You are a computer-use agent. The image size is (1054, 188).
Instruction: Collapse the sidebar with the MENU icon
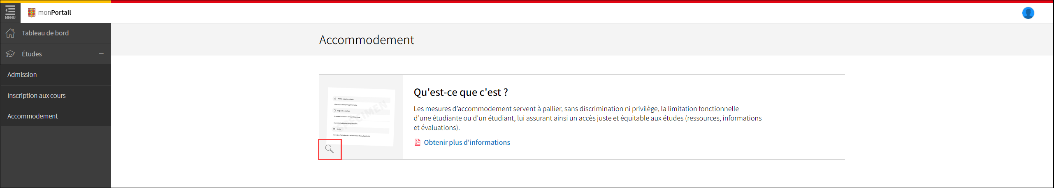point(10,12)
